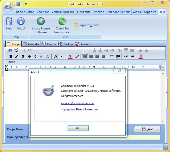Image resolution: width=170 pixels, height=152 pixels.
Task: Open Global Properties ribbon tab
Action: coord(144,12)
